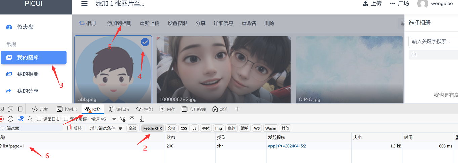This screenshot has width=458, height=163.
Task: Click the export HAR download-arrow icon
Action: click(142, 119)
